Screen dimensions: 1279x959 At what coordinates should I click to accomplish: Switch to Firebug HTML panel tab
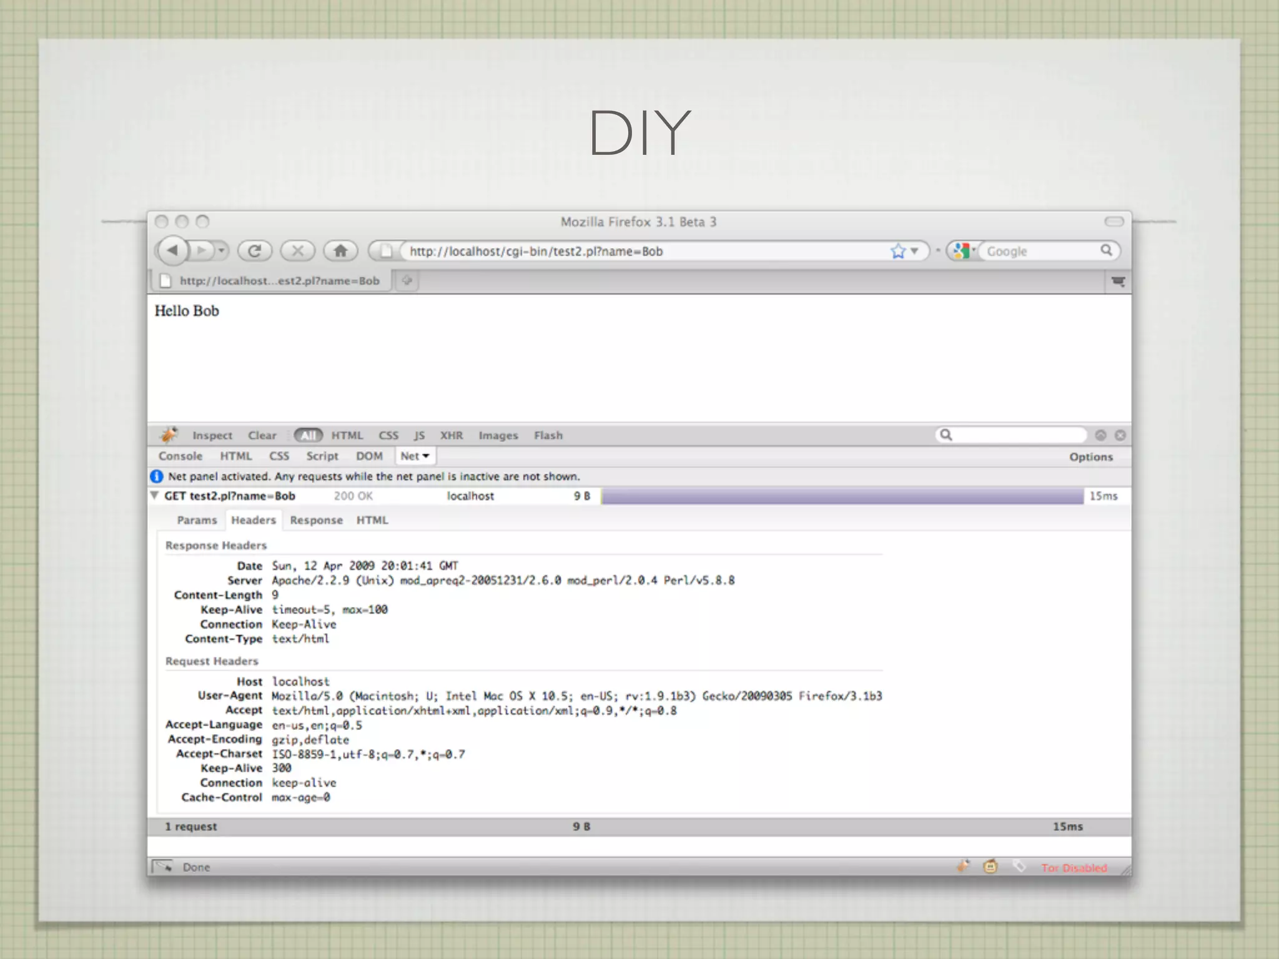[x=235, y=456]
